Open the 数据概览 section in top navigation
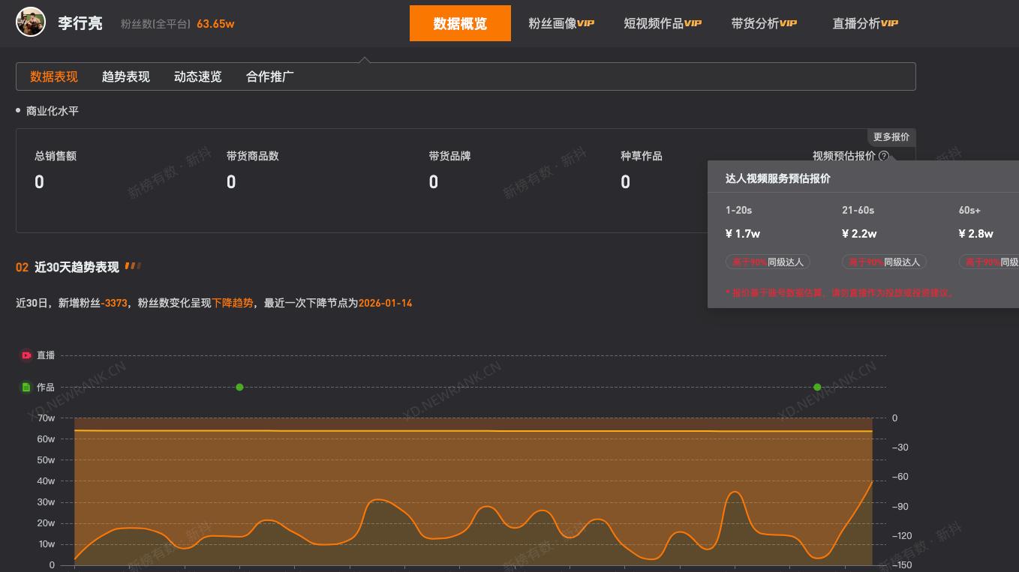1019x572 pixels. click(x=460, y=22)
